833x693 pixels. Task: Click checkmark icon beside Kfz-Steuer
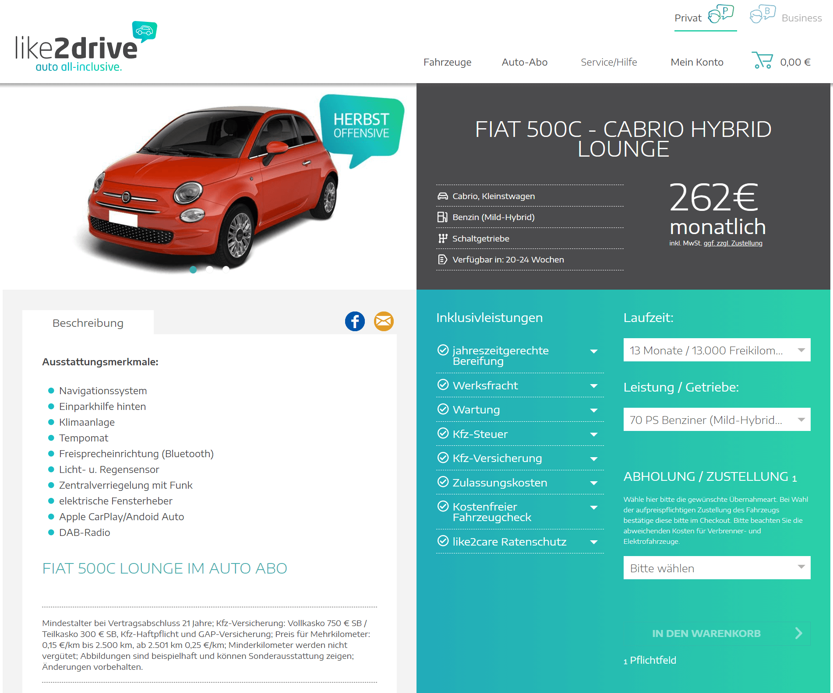click(x=443, y=433)
